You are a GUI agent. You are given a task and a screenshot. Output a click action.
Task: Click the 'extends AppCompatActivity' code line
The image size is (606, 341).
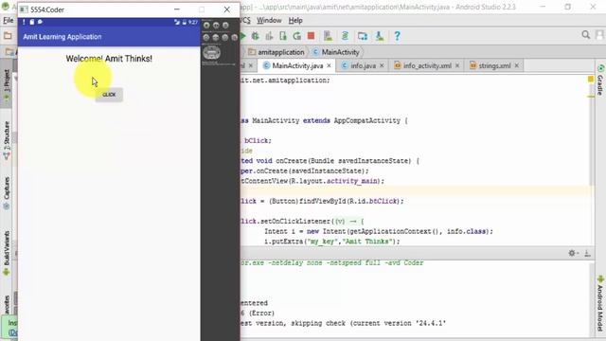point(324,120)
